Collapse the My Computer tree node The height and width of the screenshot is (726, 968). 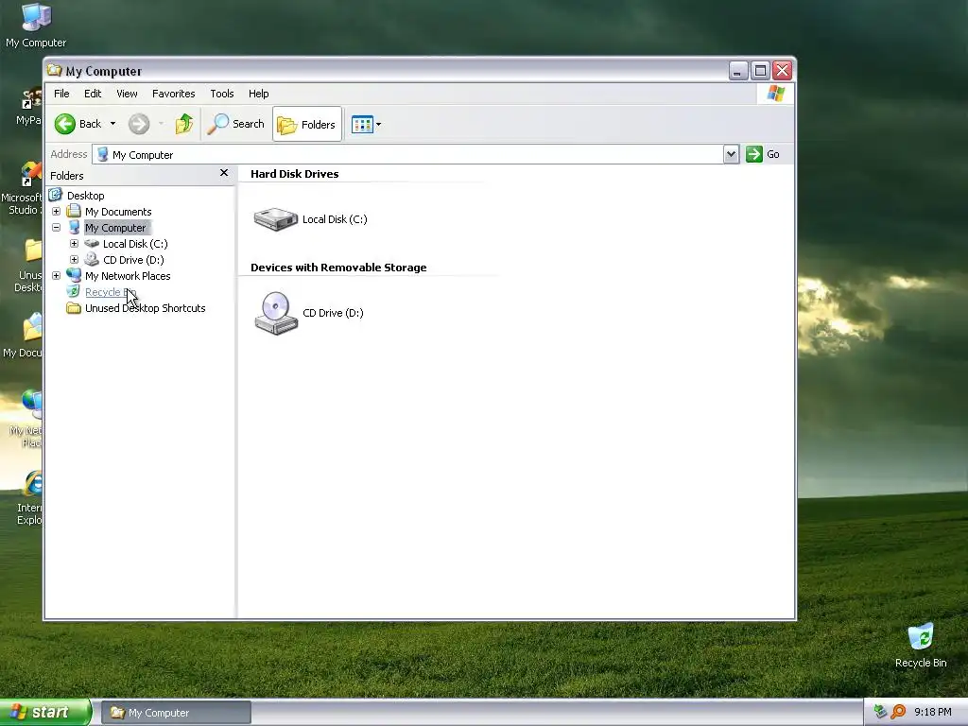click(x=56, y=228)
